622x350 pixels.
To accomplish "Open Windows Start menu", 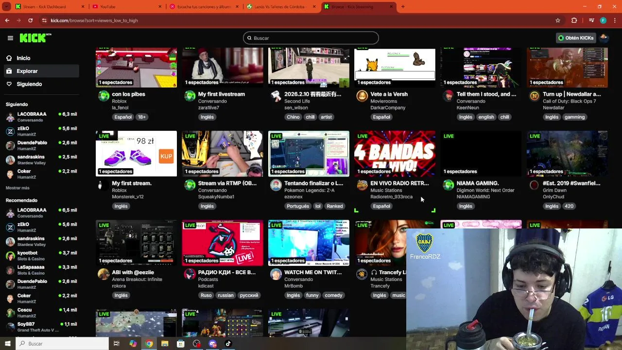I will [7, 344].
